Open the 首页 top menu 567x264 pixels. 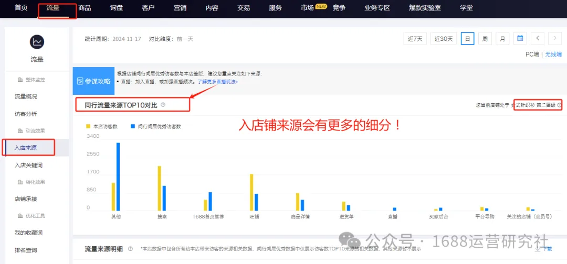(21, 7)
